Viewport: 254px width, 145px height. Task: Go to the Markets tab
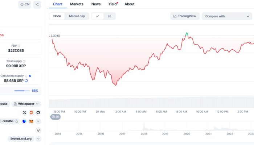pos(77,4)
